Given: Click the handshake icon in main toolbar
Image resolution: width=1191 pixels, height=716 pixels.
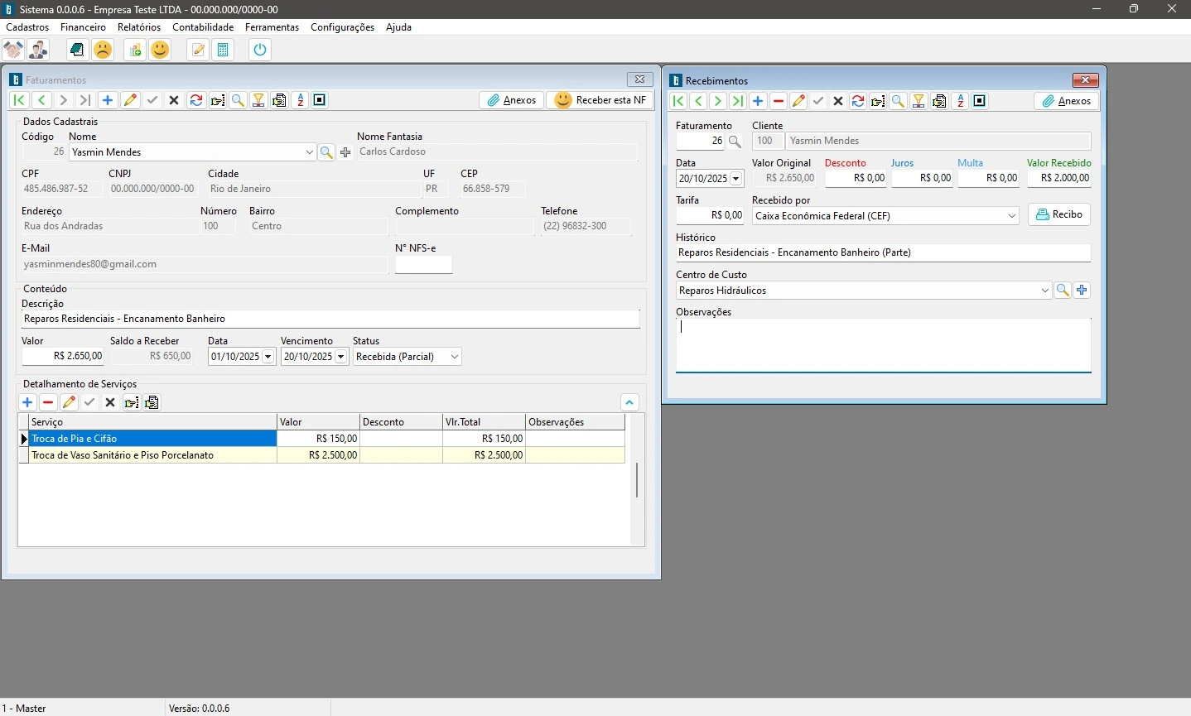Looking at the screenshot, I should click(13, 50).
